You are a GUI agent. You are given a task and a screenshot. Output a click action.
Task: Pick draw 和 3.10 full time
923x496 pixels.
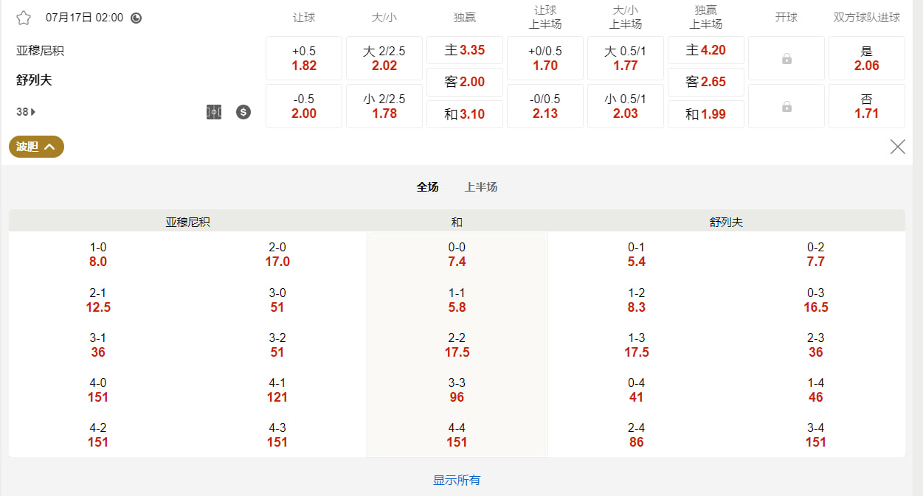(x=465, y=114)
